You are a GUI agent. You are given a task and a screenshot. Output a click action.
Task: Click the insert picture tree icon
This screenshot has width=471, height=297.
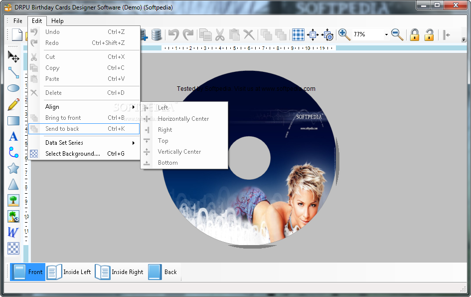pyautogui.click(x=13, y=200)
